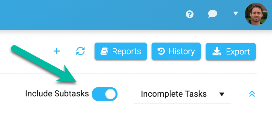
Task: Collapse the filters with the double chevron
Action: 252,93
